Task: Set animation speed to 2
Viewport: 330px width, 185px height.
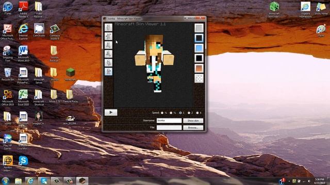Action: (x=189, y=113)
